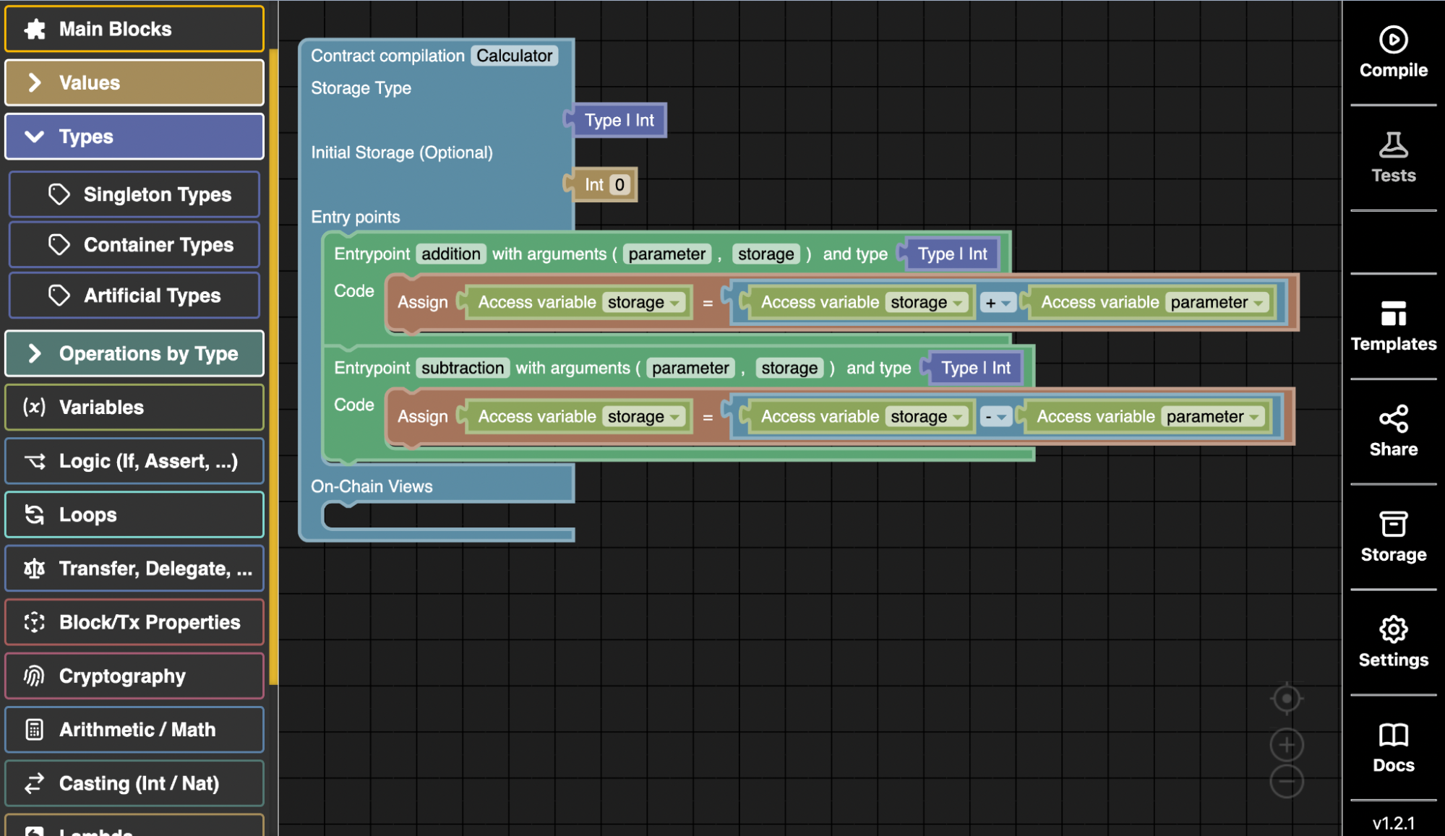This screenshot has height=836, width=1445.
Task: Expand the Values category
Action: [x=134, y=83]
